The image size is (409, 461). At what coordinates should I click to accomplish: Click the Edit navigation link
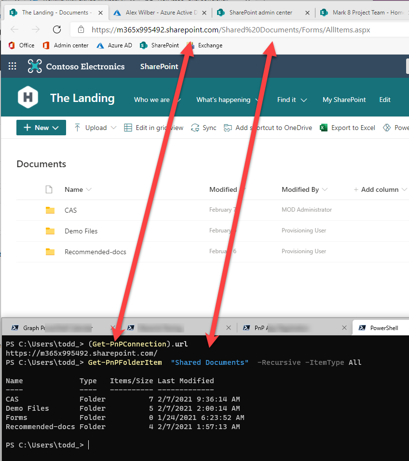[x=385, y=100]
